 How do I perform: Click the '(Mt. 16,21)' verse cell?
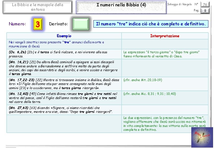tap(64, 68)
